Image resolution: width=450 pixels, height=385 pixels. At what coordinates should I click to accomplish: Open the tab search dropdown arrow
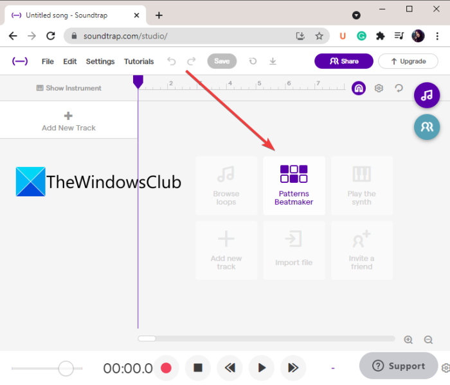[x=356, y=15]
